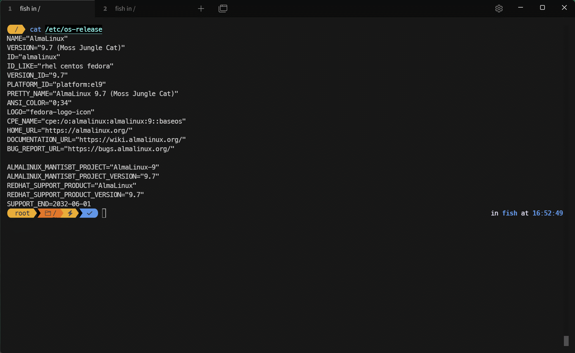Click the yellow slash segment beside cat
575x353 pixels.
pos(16,29)
